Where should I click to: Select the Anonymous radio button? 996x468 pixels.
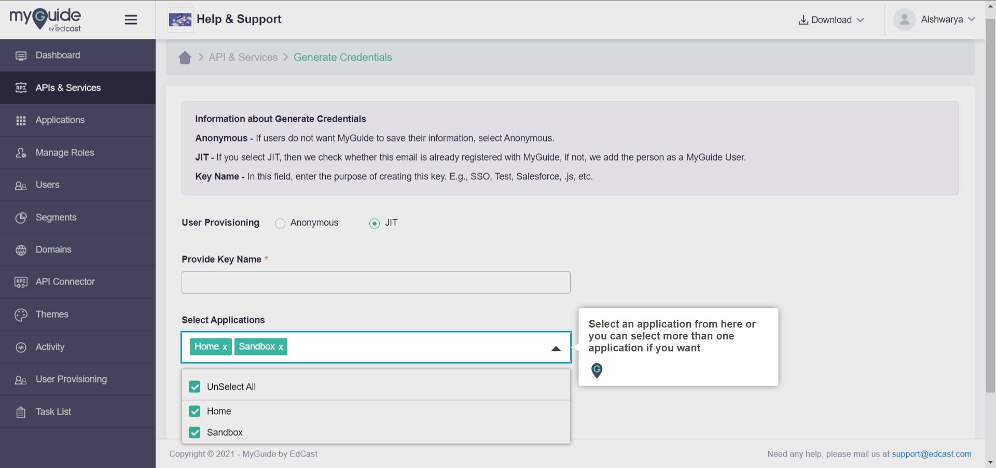pos(280,223)
